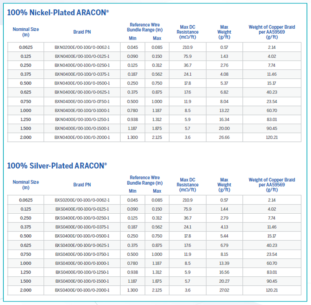Select the 20.00 max weight cell
Viewport: 311px width, 305px height.
pos(224,128)
